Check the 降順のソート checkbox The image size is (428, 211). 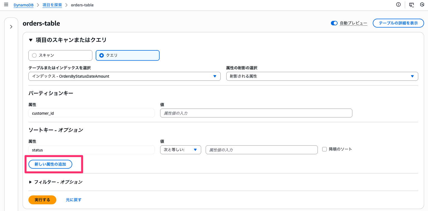click(x=324, y=149)
